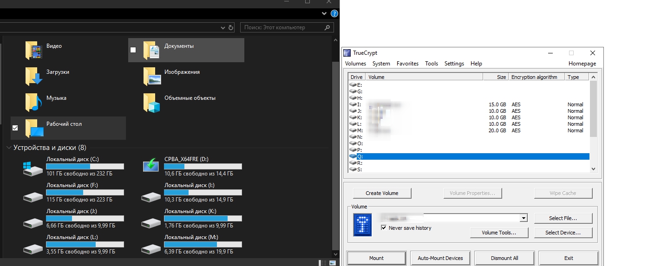Viewport: 648px width, 266px height.
Task: Open the Видео folder icon
Action: coord(33,50)
